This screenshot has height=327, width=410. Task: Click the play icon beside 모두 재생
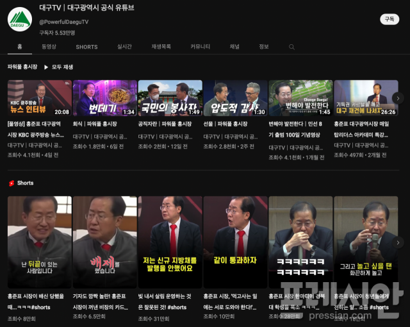[x=46, y=67]
